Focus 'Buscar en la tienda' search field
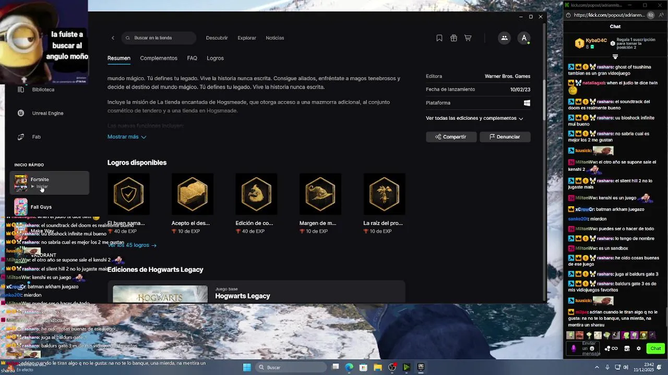The width and height of the screenshot is (668, 375). [159, 38]
